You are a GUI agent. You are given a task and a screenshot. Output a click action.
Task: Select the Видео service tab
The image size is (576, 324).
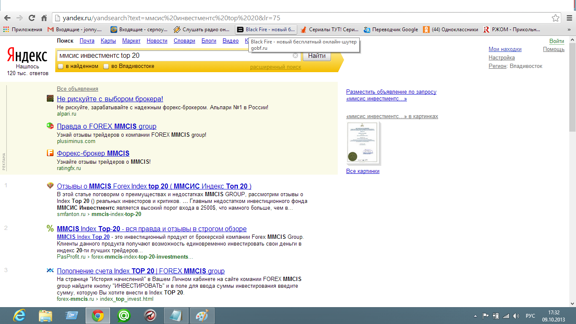point(231,41)
